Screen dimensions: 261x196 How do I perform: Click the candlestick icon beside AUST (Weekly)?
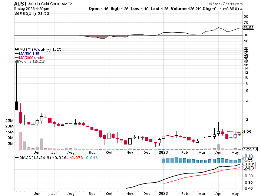pyautogui.click(x=17, y=49)
